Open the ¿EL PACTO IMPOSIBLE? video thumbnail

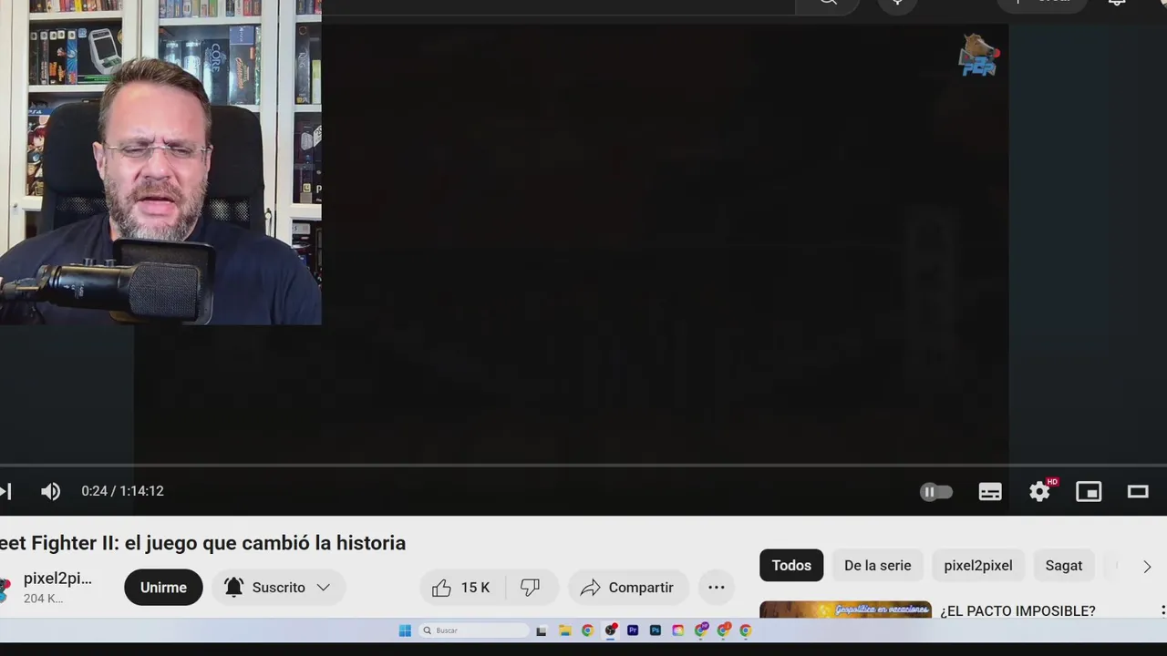[x=845, y=610]
